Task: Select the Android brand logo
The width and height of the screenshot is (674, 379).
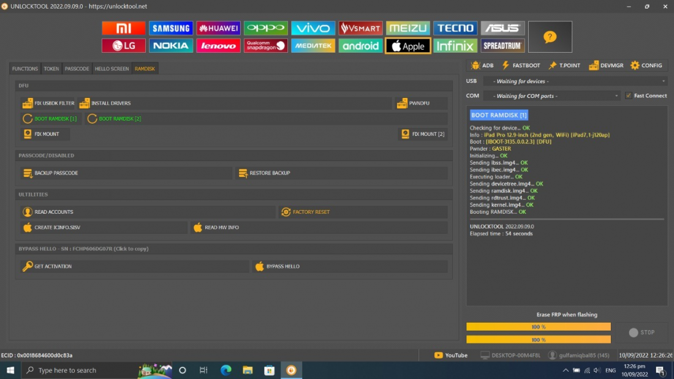Action: pos(360,45)
